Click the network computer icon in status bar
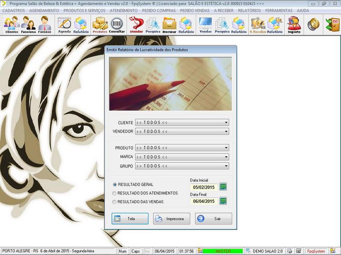The image size is (341, 255). point(299,251)
